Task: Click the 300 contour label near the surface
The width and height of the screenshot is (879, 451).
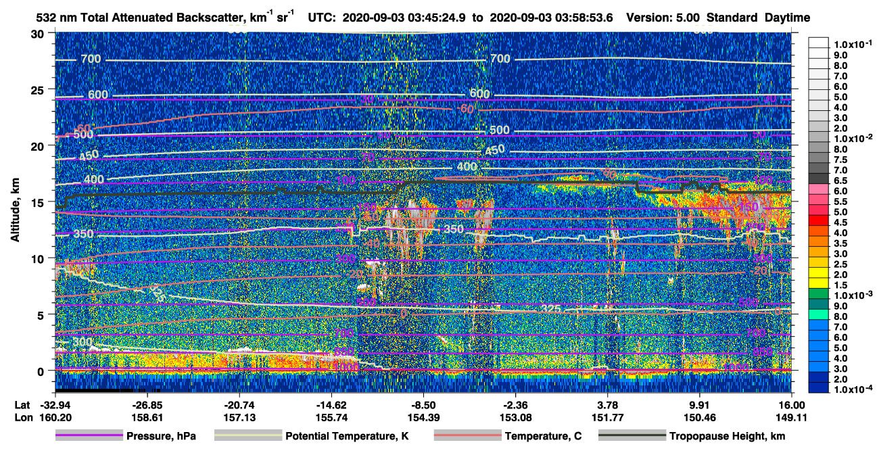Action: click(82, 342)
